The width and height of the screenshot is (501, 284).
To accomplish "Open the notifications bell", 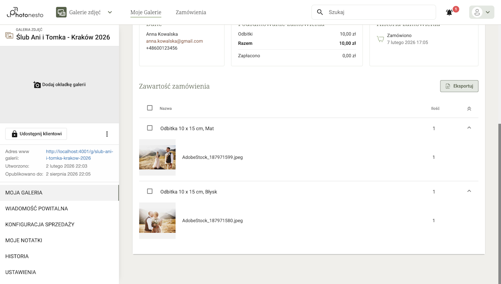I will click(x=449, y=13).
